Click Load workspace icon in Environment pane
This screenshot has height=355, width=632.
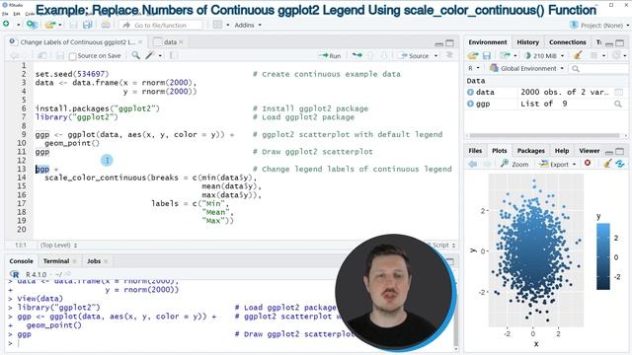point(473,55)
